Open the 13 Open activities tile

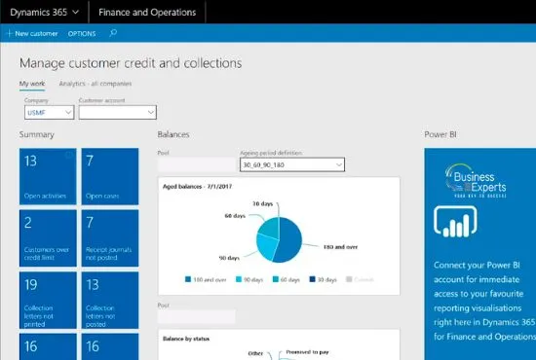48,176
